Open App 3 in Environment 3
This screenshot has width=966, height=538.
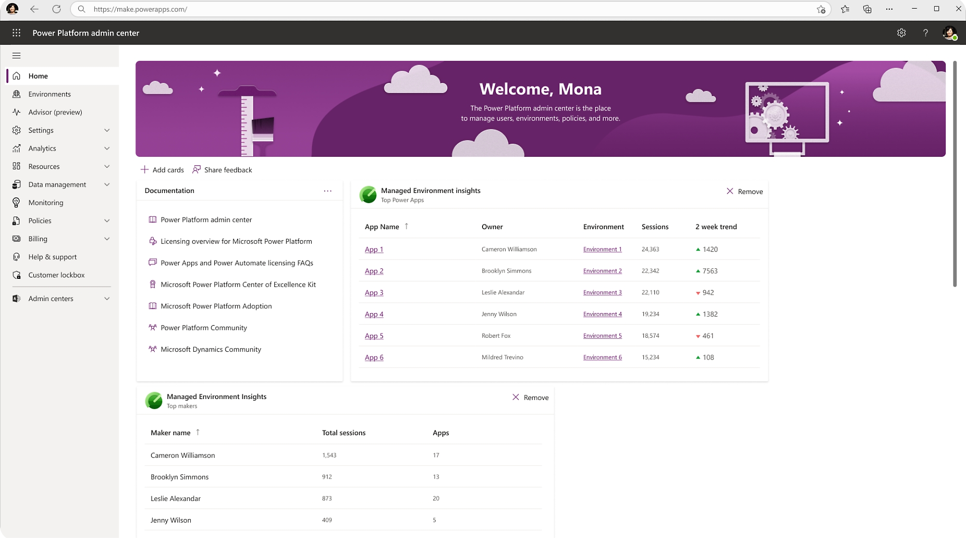tap(373, 292)
